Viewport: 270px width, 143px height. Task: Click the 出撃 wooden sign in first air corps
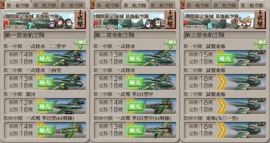click(80, 19)
